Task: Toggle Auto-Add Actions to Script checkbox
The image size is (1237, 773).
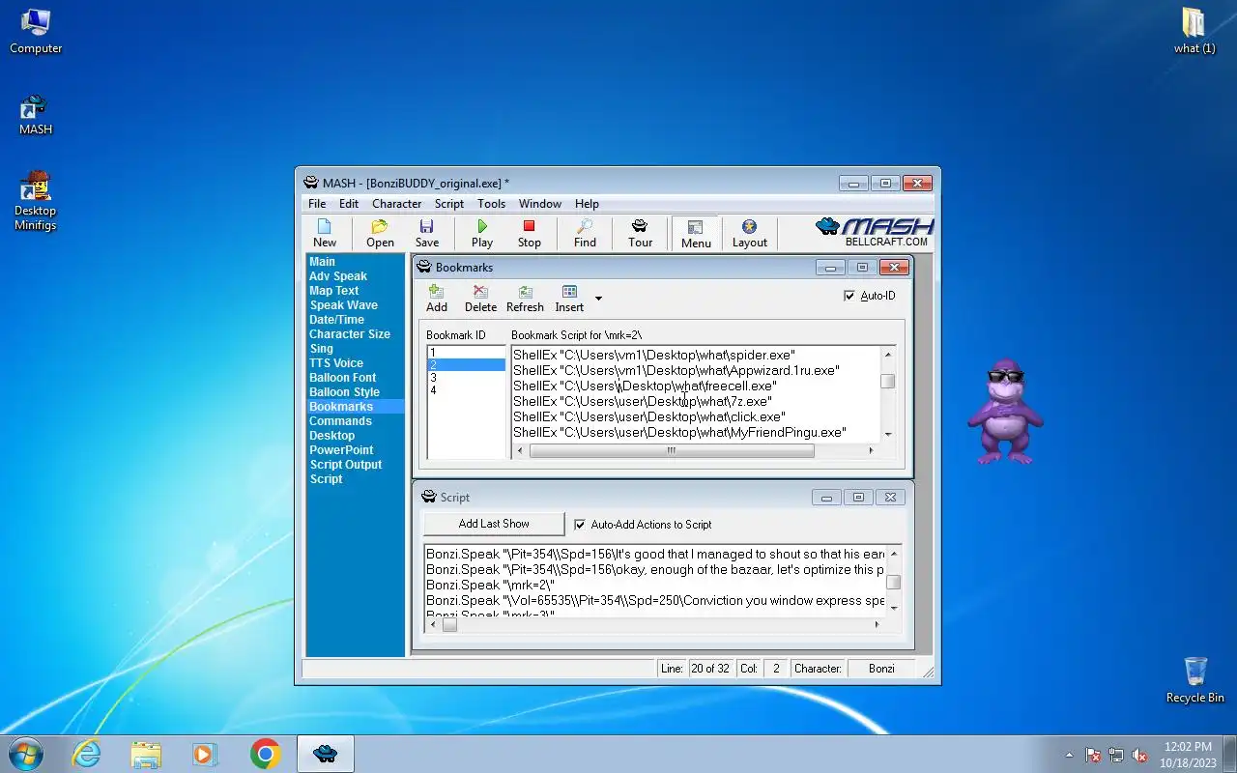Action: point(580,525)
